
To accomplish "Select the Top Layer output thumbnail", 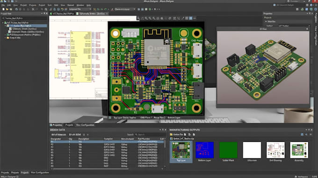I will pos(181,152).
